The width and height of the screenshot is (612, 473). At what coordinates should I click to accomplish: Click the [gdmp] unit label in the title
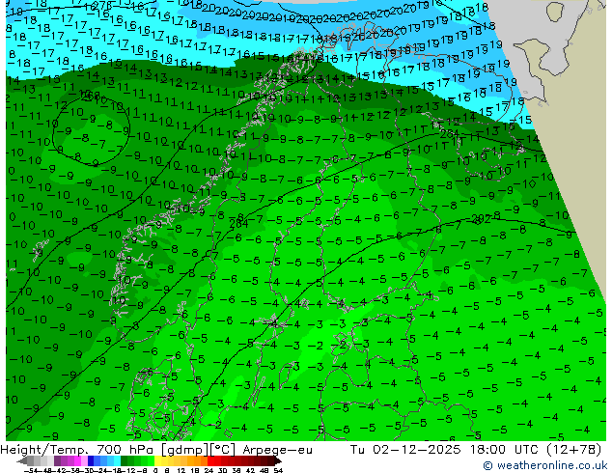[x=185, y=450]
